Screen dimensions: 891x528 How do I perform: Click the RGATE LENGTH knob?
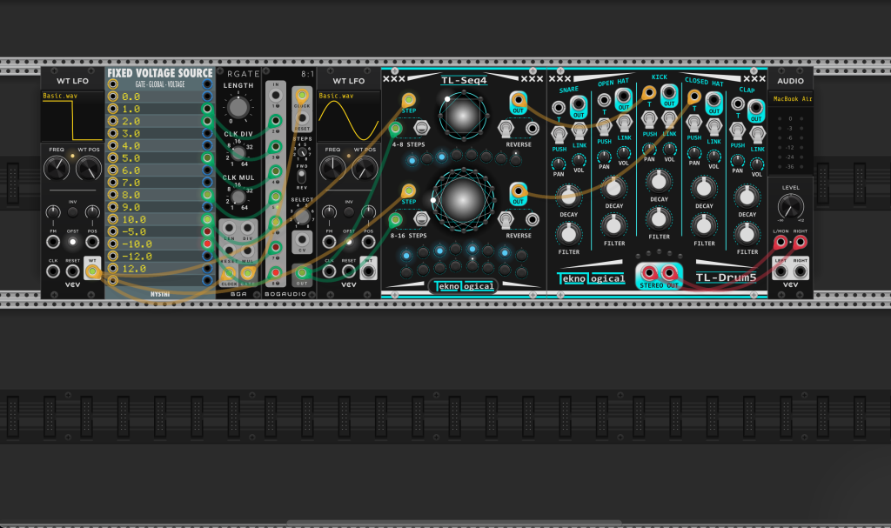point(238,106)
